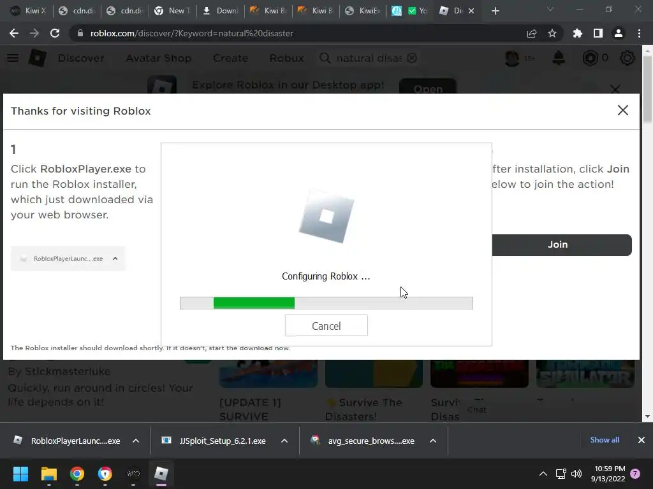Cancel the Roblox configuration
Screen dimensions: 653x489
click(x=326, y=325)
